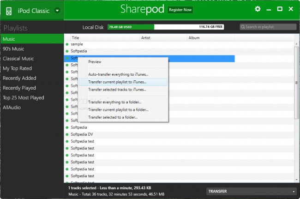Click the green dot beside sample track
Image resolution: width=300 pixels, height=199 pixels.
(67, 44)
